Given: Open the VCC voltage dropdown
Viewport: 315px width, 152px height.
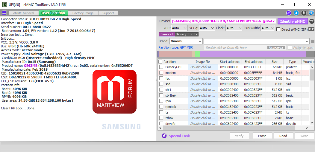Looking at the screenshot, I should pyautogui.click(x=179, y=28).
